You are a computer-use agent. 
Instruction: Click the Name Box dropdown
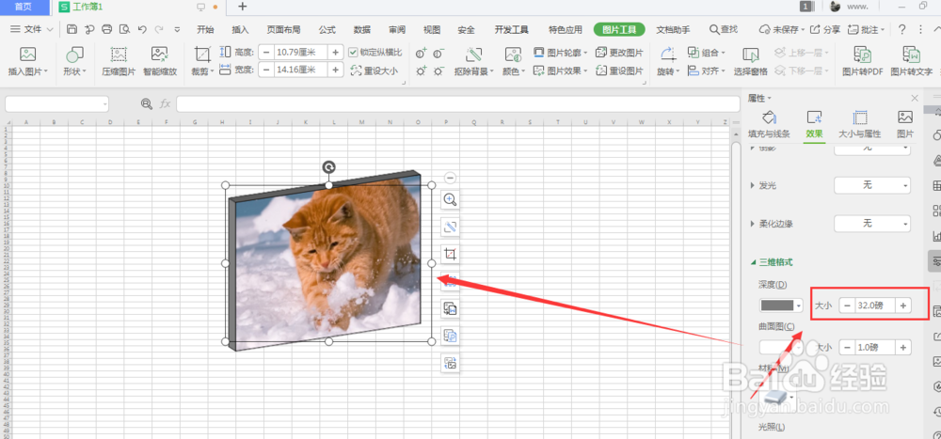(105, 103)
